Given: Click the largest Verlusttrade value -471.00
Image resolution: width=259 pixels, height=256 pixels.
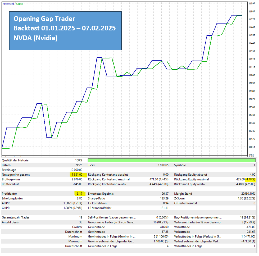Looking at the screenshot, I should coord(251,227).
